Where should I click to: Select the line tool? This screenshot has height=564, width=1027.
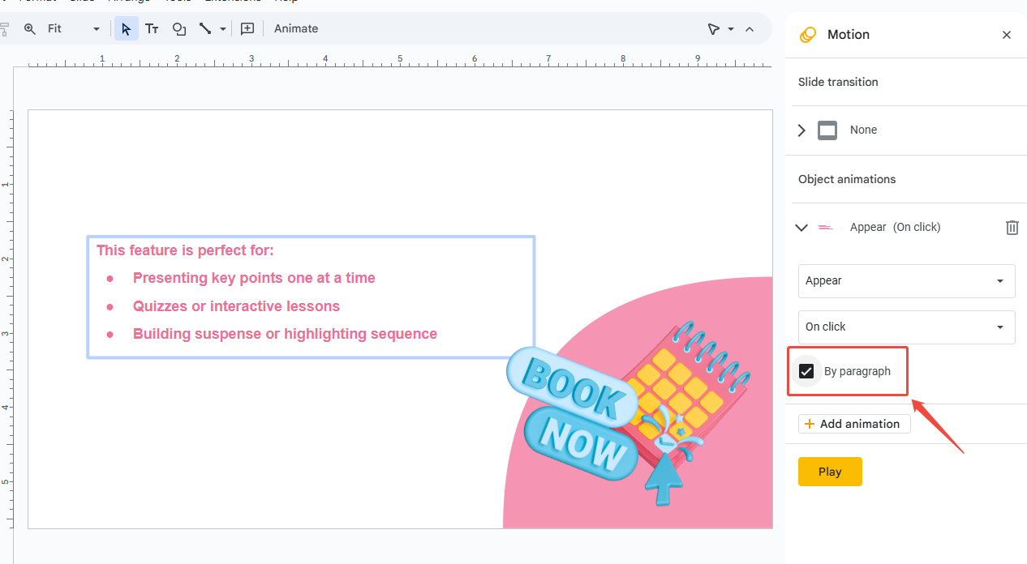coord(204,28)
